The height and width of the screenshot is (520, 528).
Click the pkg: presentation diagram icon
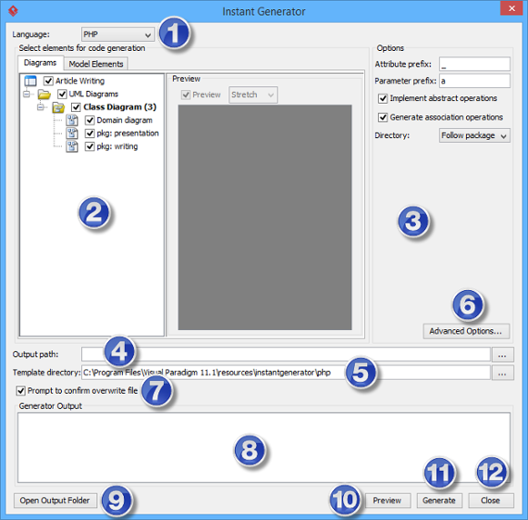click(x=72, y=134)
